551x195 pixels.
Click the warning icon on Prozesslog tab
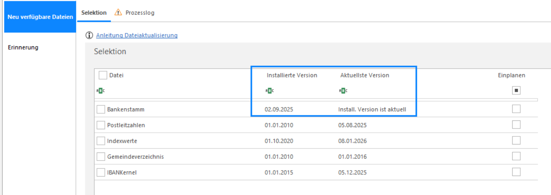pos(118,13)
